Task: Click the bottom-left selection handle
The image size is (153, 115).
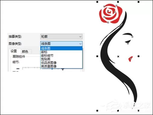Action: pos(97,111)
